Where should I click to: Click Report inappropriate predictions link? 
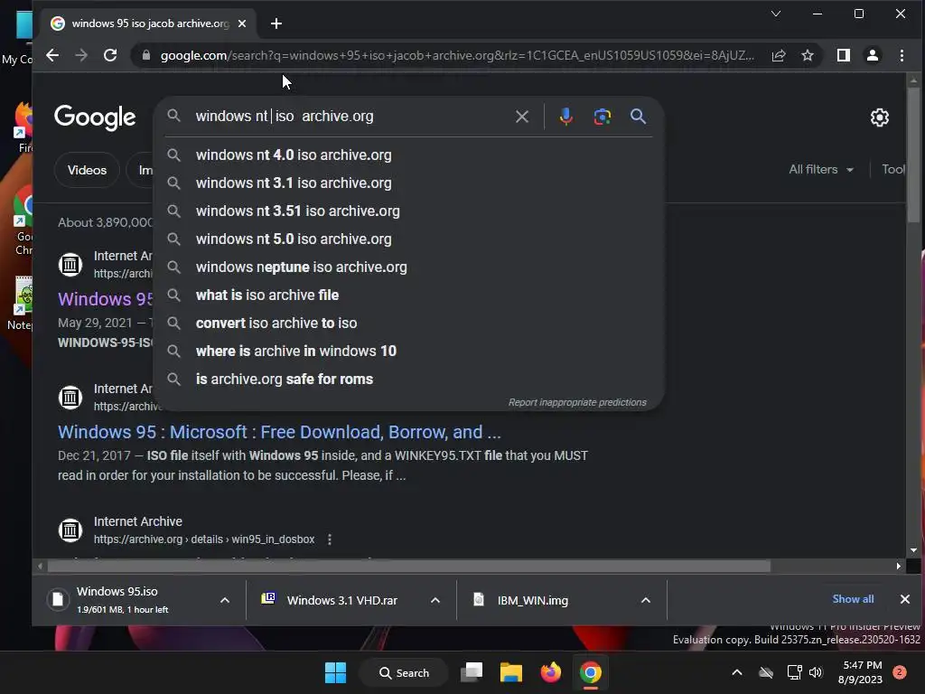pos(577,402)
